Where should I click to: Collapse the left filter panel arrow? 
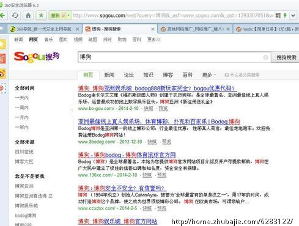click(x=72, y=110)
